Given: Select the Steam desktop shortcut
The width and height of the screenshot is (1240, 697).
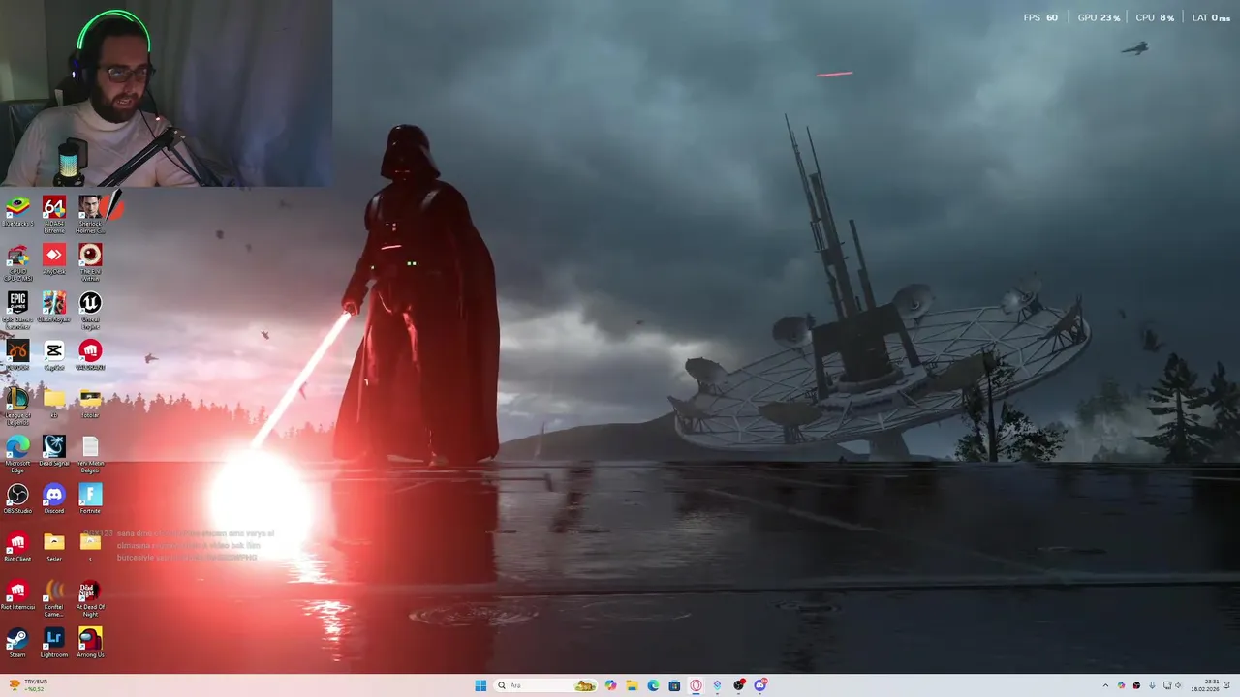Looking at the screenshot, I should click(17, 643).
